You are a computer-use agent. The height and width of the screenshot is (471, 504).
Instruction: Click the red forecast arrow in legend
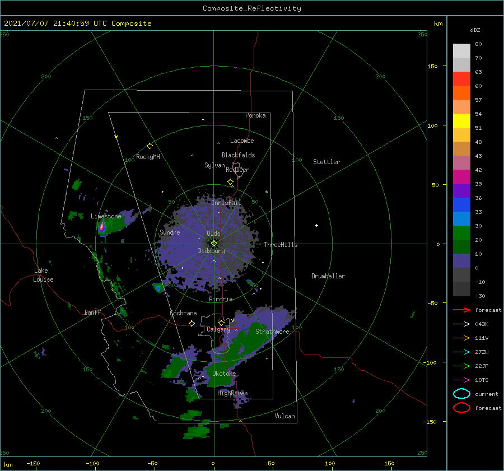coord(461,310)
